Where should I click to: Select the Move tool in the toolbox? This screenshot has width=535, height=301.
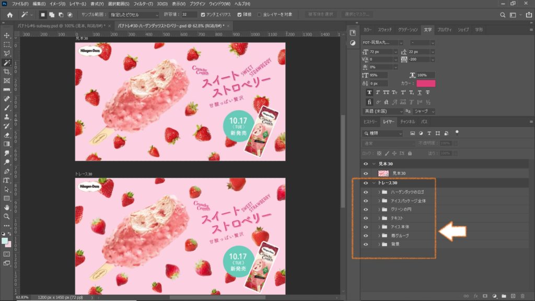[7, 36]
